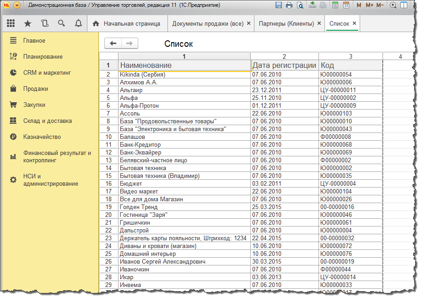
Task: Click the Главное hamburger icon
Action: [13, 40]
